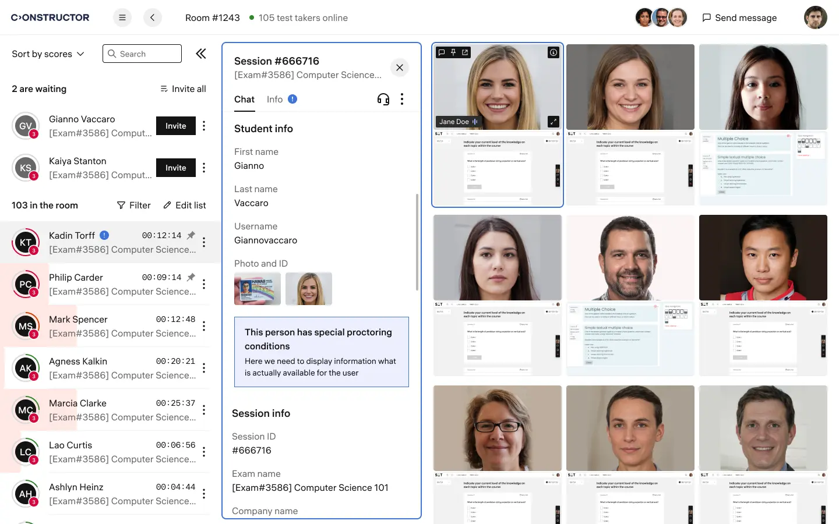
Task: Invite Kaiya Stanton to the room
Action: 175,168
